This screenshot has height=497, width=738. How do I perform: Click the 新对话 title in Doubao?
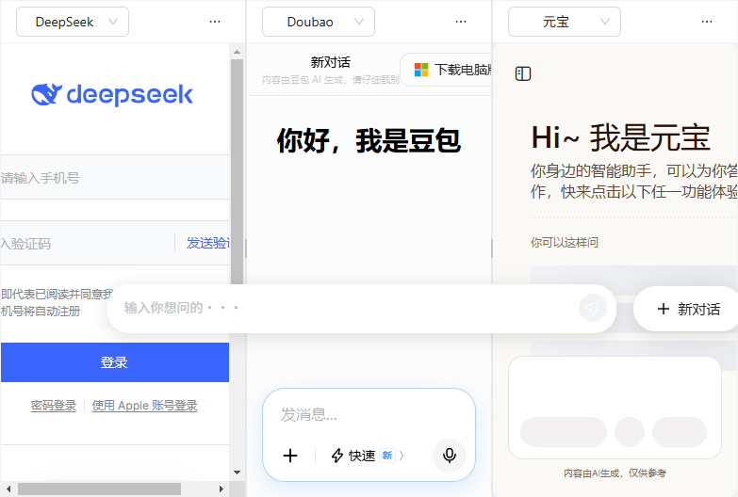point(331,62)
